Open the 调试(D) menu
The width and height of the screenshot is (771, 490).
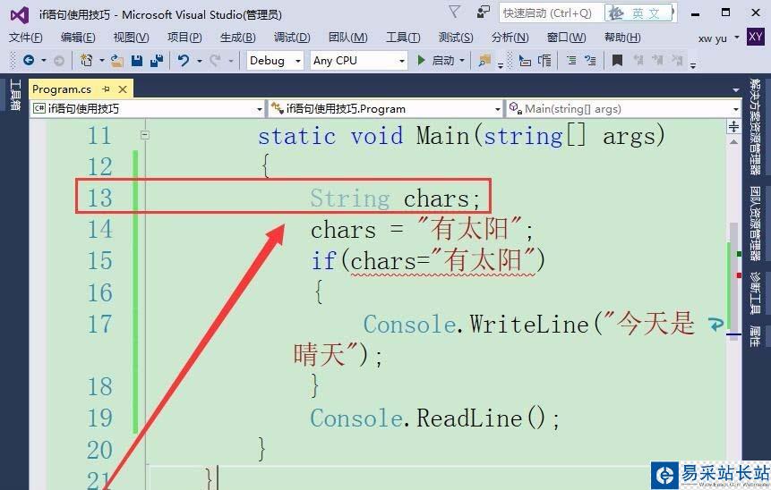[x=292, y=38]
